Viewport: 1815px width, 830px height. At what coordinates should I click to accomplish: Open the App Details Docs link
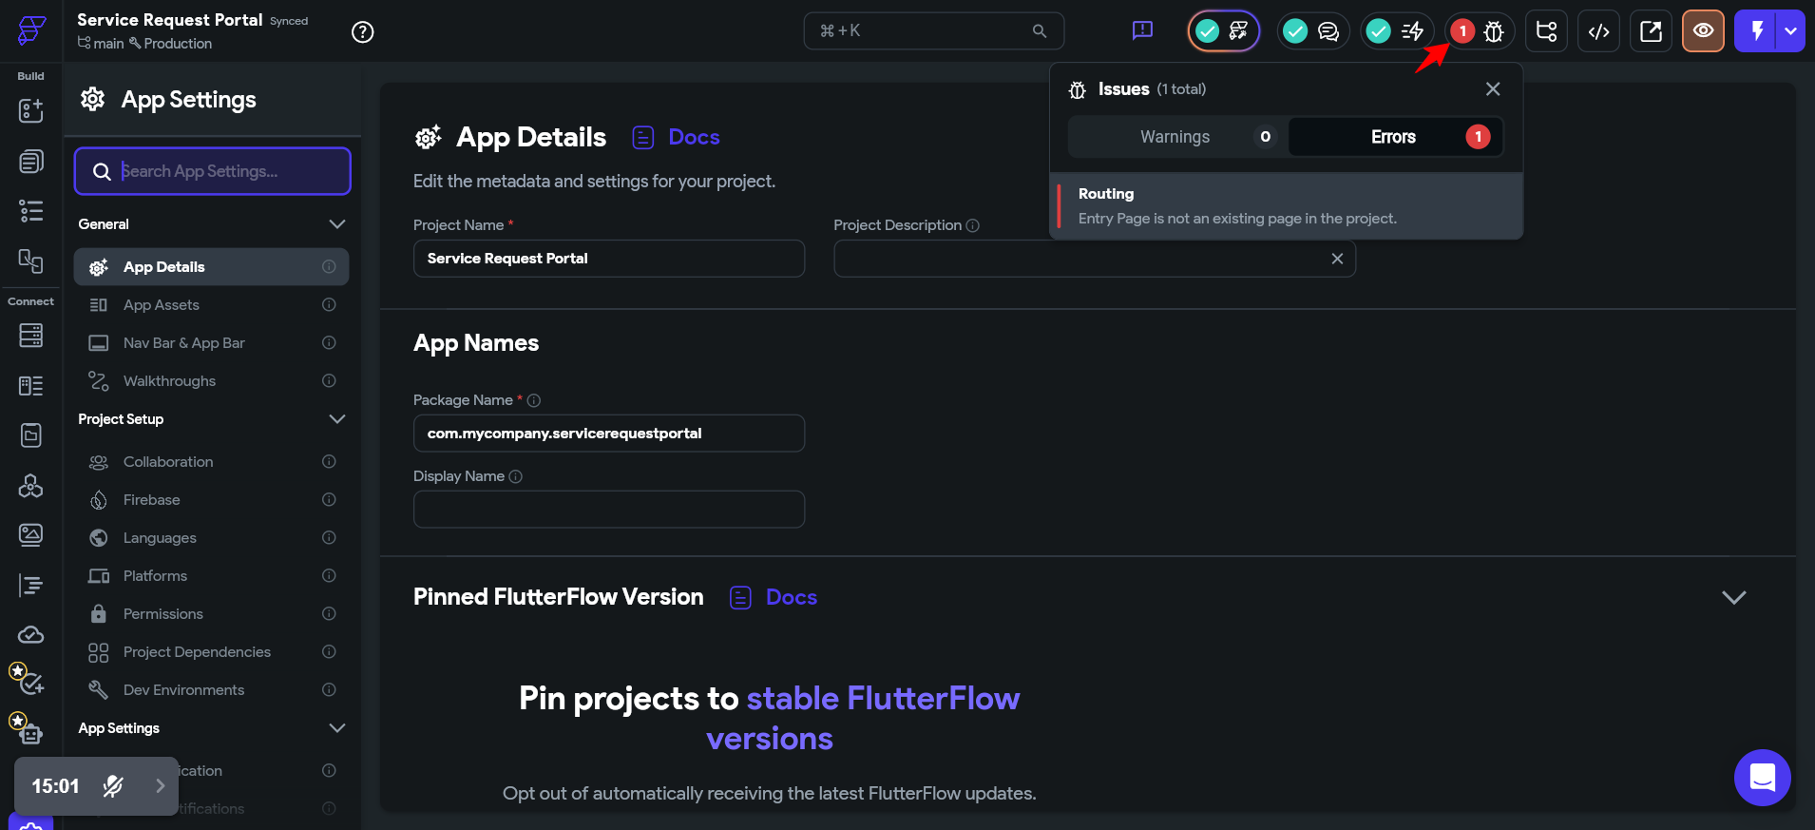coord(676,137)
